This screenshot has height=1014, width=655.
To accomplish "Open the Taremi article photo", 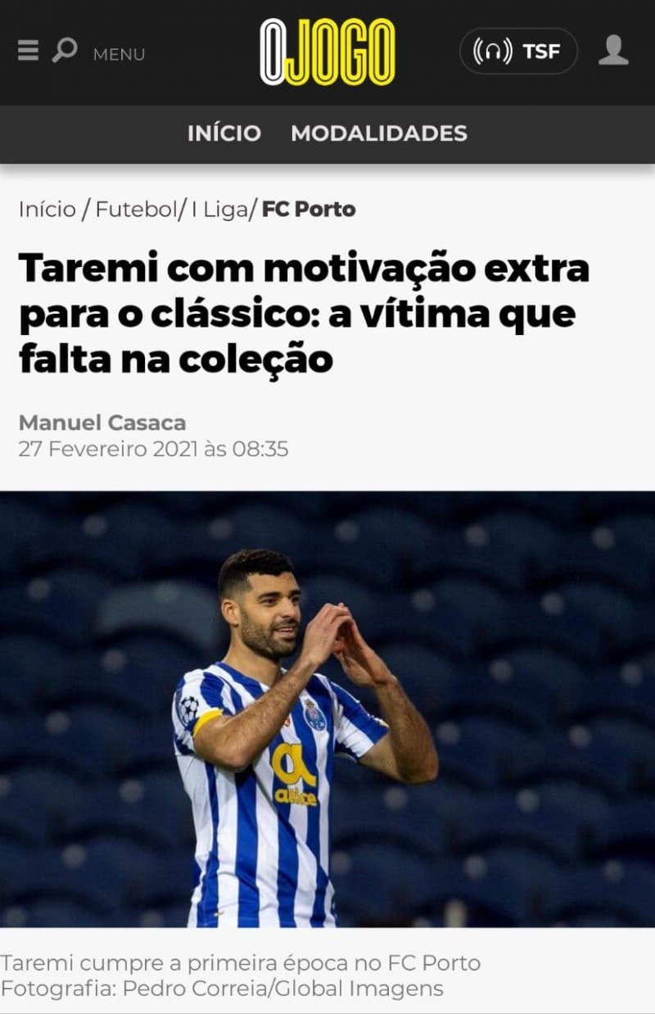I will [327, 709].
